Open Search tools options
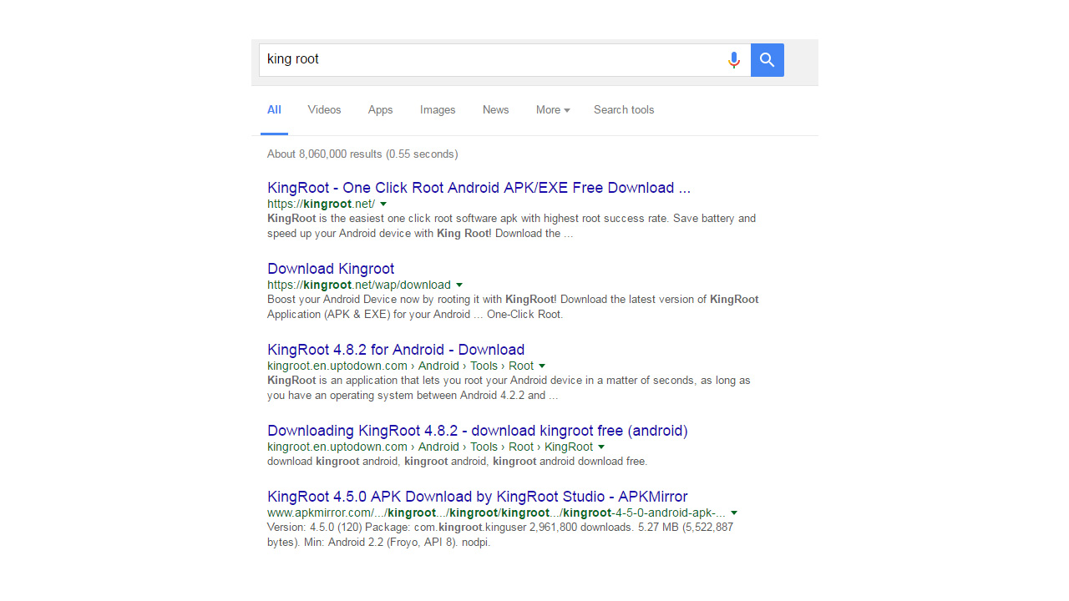This screenshot has height=601, width=1069. [x=624, y=110]
